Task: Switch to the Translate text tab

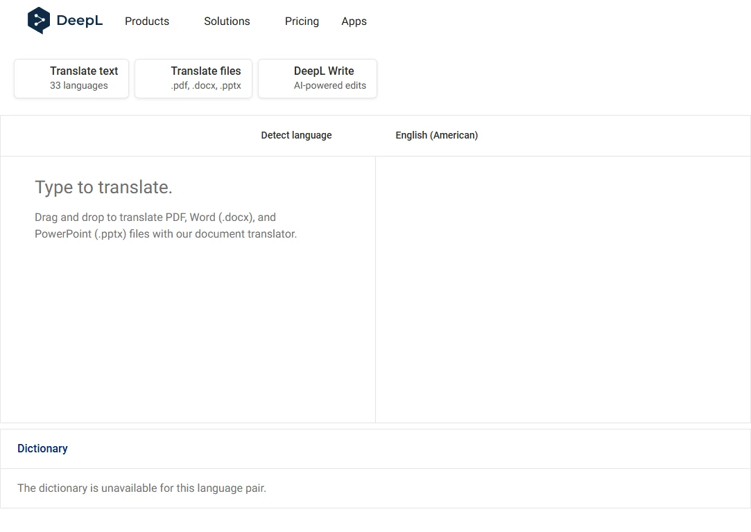Action: [71, 78]
